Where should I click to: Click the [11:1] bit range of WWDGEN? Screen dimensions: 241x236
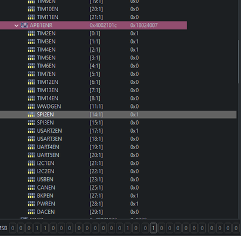click(x=96, y=106)
